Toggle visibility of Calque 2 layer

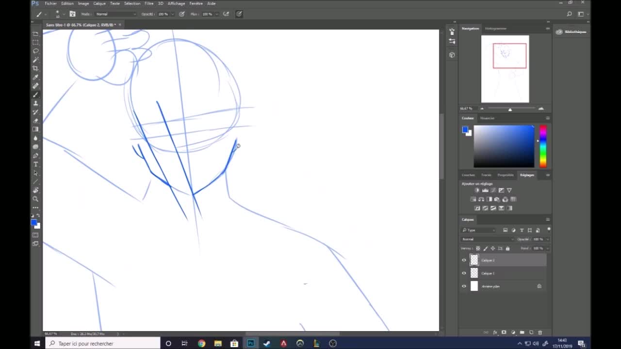coord(464,260)
